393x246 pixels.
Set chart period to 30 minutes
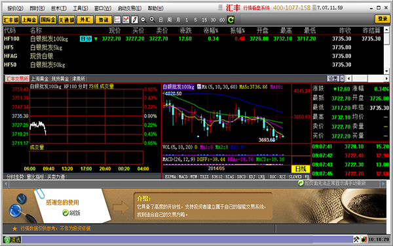tap(213, 20)
